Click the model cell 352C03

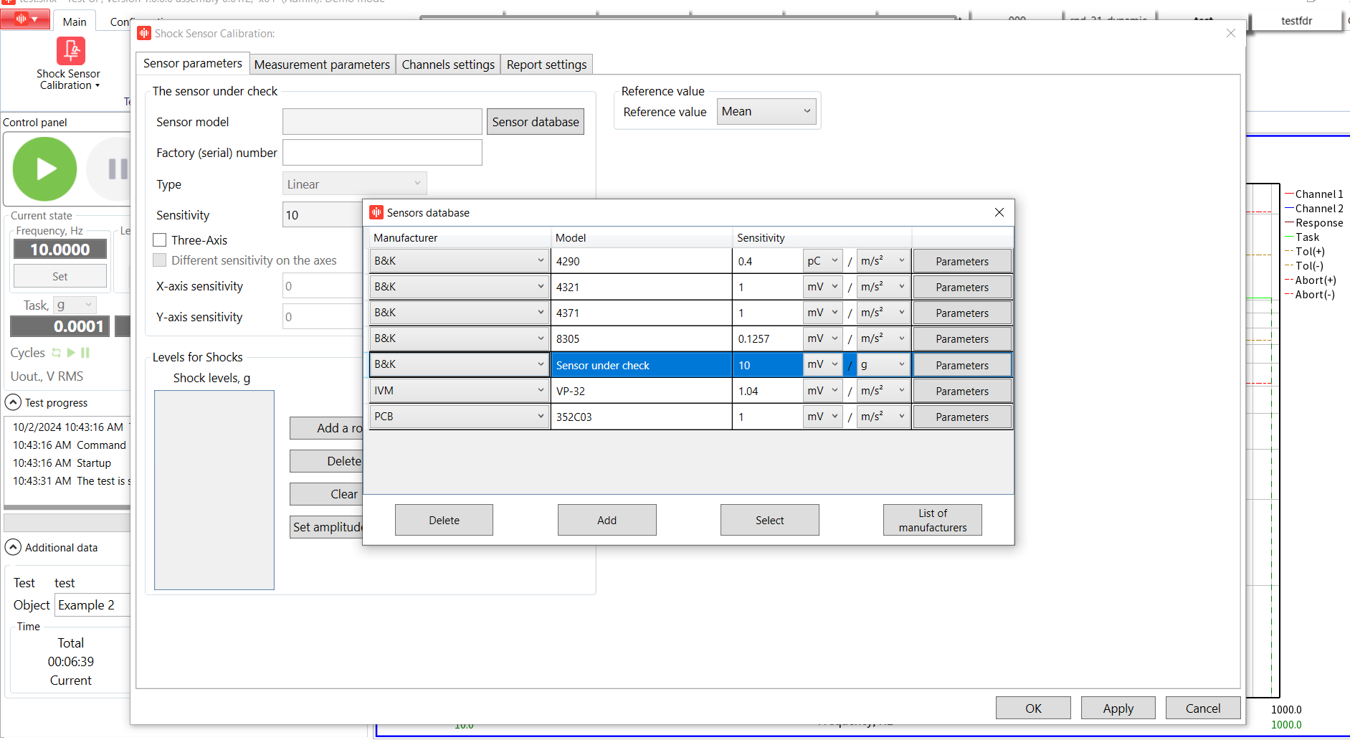click(x=641, y=417)
